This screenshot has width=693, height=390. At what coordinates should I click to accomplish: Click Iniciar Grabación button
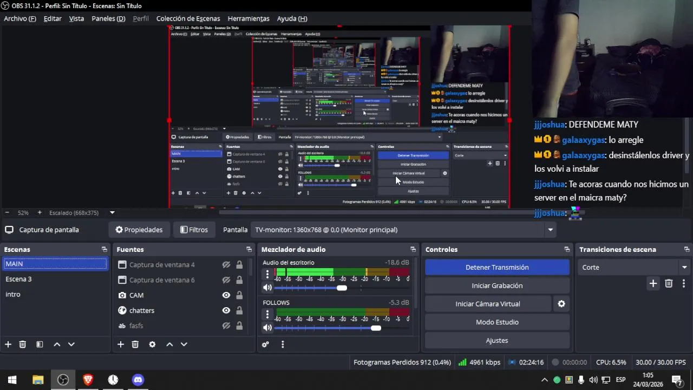click(497, 285)
